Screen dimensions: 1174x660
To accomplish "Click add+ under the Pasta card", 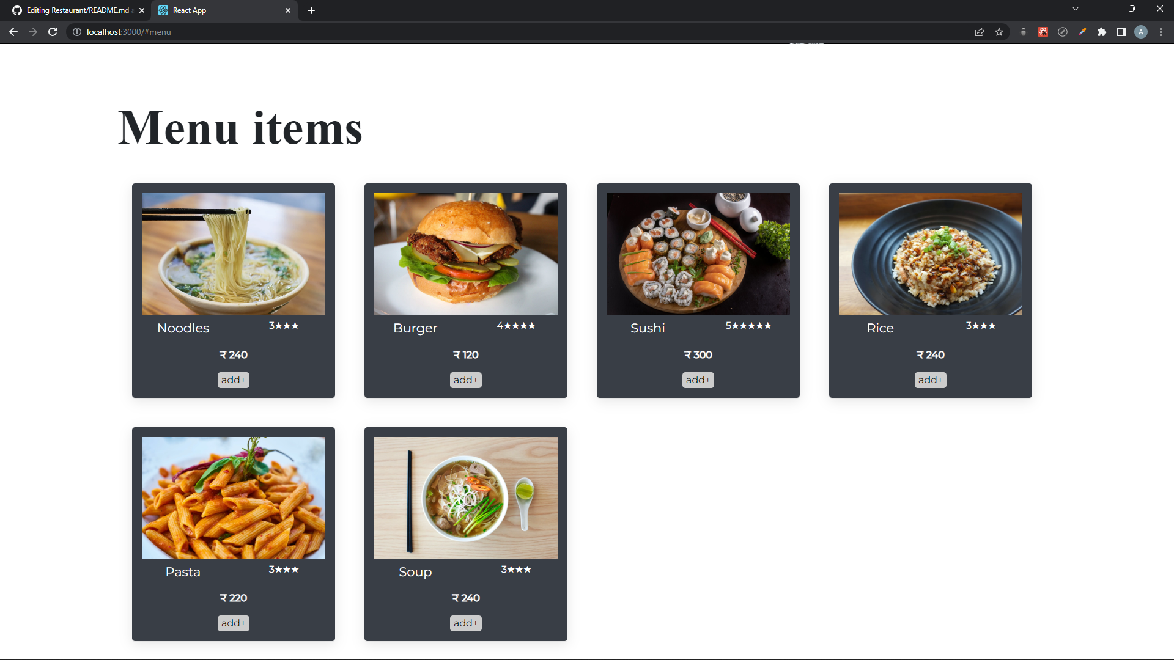I will (233, 623).
